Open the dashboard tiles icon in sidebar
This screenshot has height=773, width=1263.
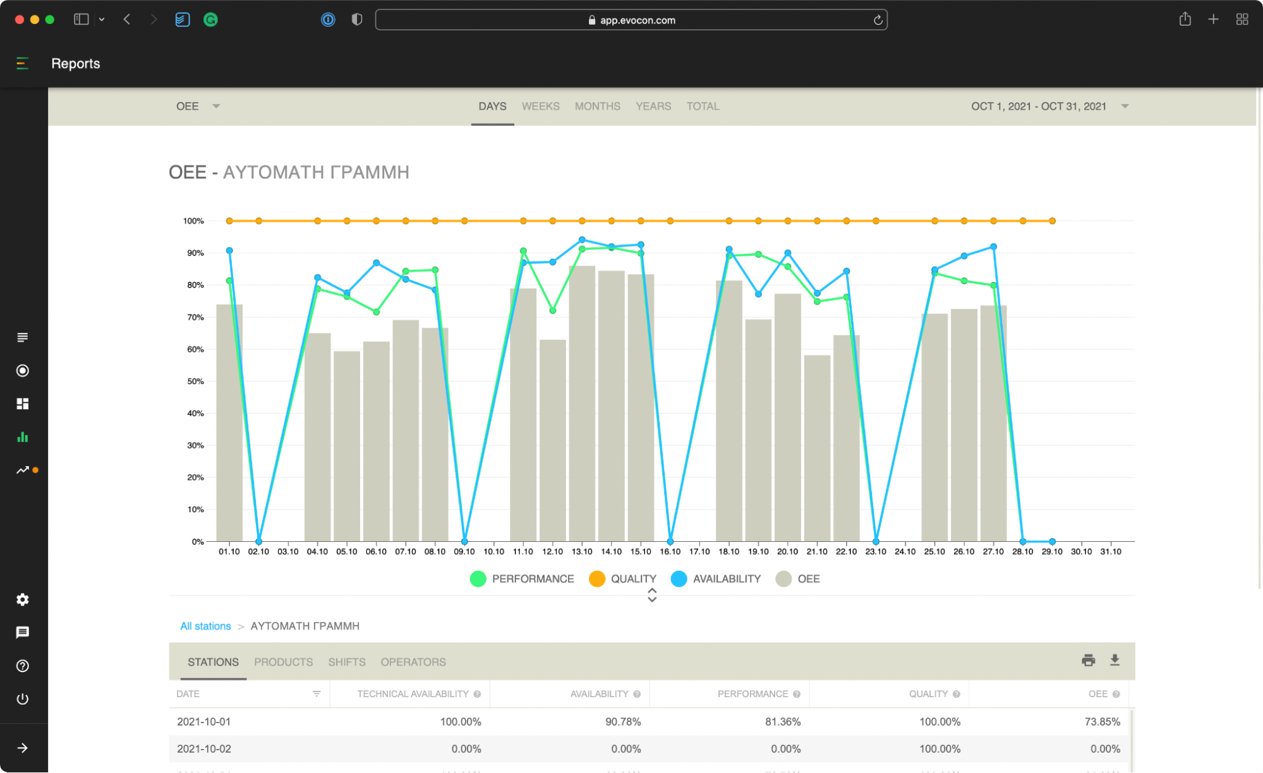pyautogui.click(x=22, y=404)
